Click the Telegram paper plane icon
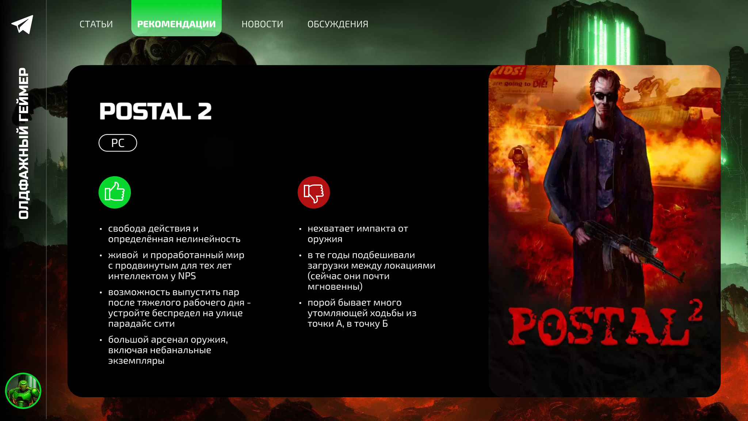 22,24
